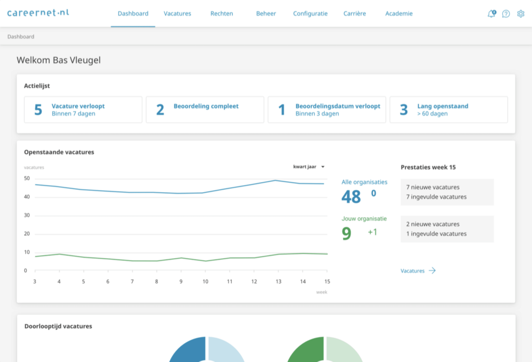Image resolution: width=532 pixels, height=362 pixels.
Task: Go to the Beheer tab
Action: click(266, 14)
